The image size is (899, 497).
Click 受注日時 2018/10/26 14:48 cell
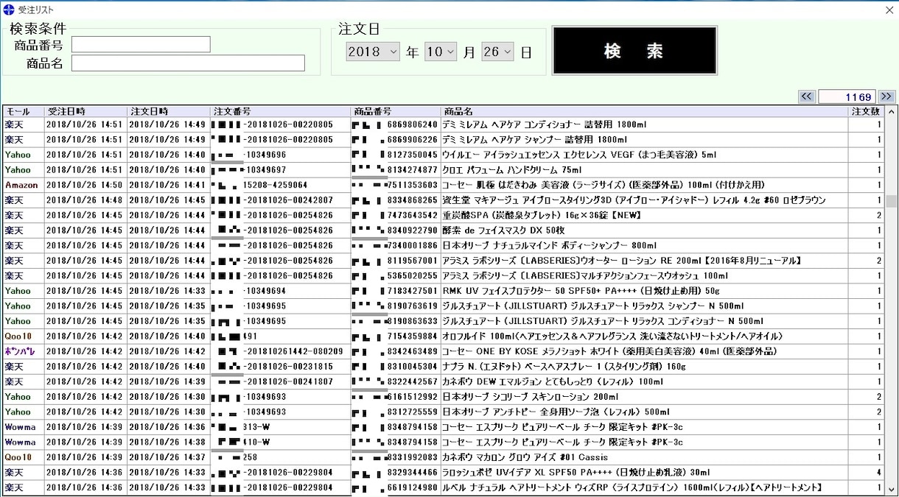pos(85,200)
